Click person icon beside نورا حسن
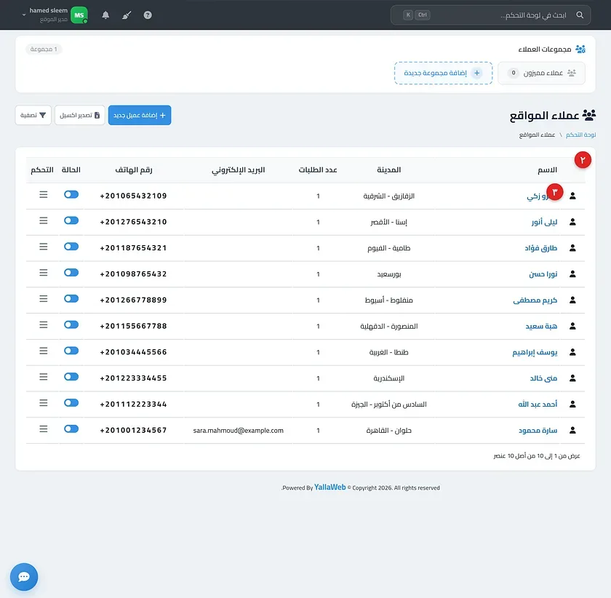The height and width of the screenshot is (598, 611). tap(572, 274)
